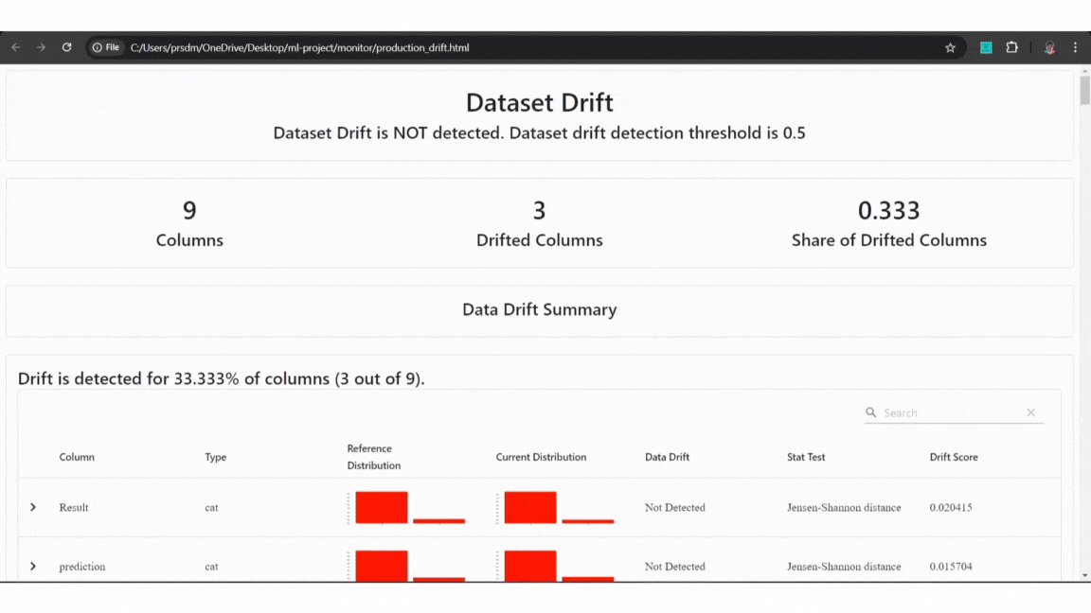This screenshot has height=613, width=1091.
Task: Click Not Detected in prediction row
Action: 675,567
